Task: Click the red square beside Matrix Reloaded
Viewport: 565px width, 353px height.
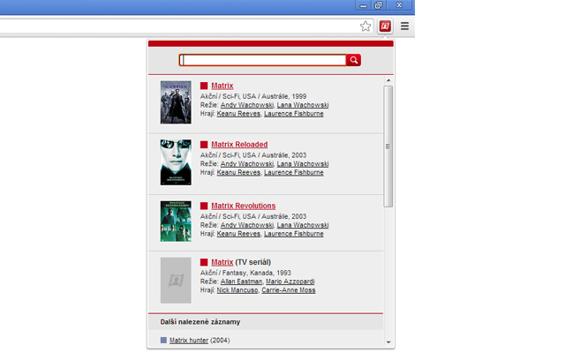Action: (x=204, y=145)
